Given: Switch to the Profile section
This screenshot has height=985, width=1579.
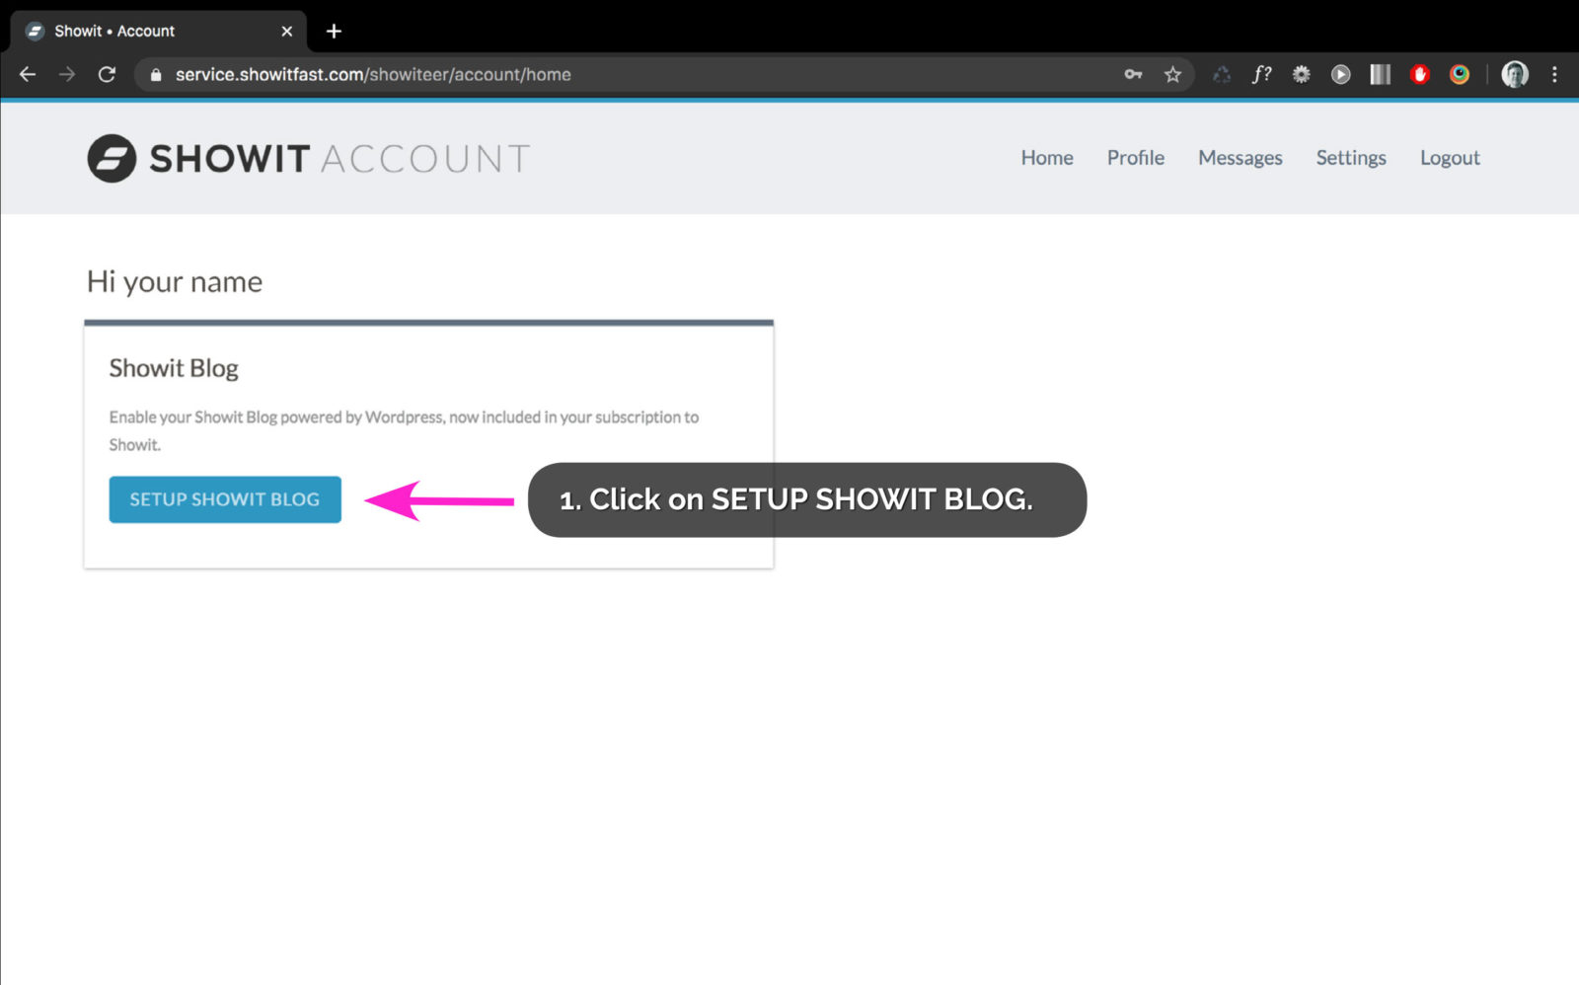Looking at the screenshot, I should pyautogui.click(x=1136, y=158).
